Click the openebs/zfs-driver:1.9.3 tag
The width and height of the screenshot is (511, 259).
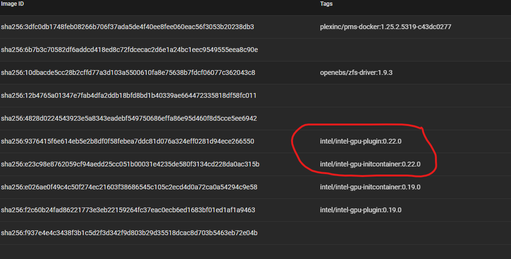point(356,73)
